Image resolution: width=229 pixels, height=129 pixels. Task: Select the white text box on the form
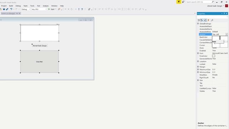(39, 33)
